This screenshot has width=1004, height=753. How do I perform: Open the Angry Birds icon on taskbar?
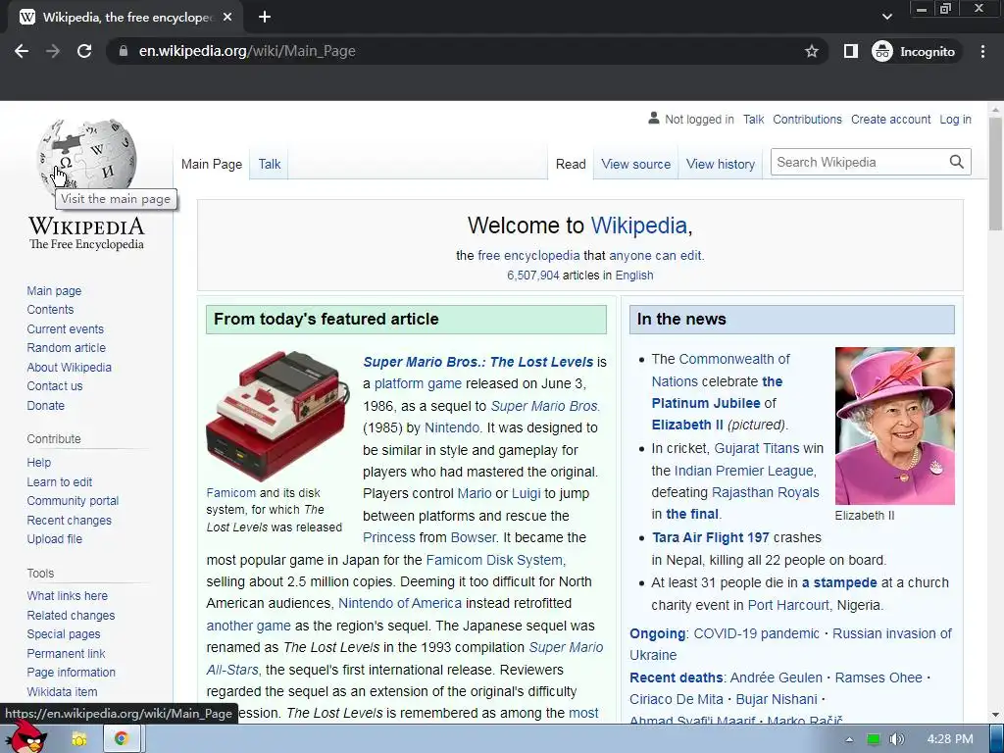[x=26, y=737]
